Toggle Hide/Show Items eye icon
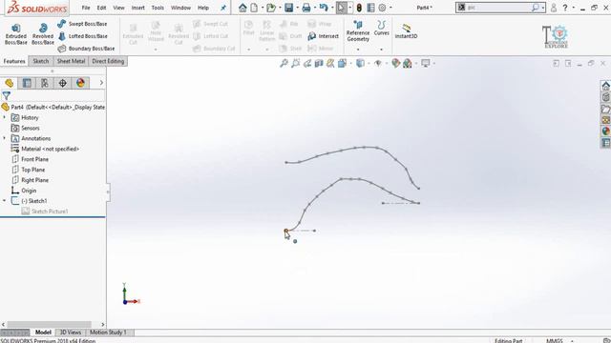The width and height of the screenshot is (611, 343). 378,63
